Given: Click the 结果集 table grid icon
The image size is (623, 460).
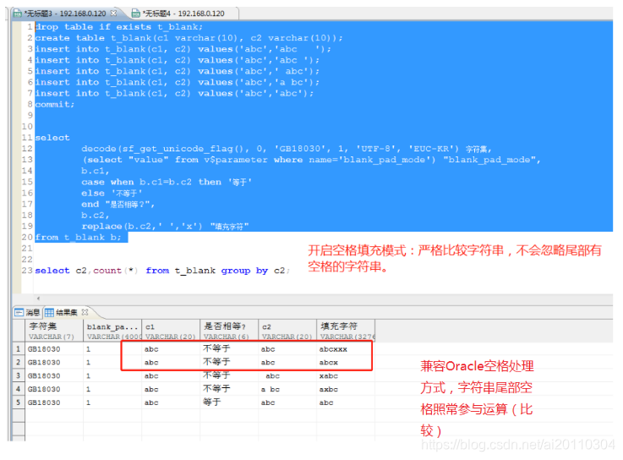Looking at the screenshot, I should (x=49, y=313).
